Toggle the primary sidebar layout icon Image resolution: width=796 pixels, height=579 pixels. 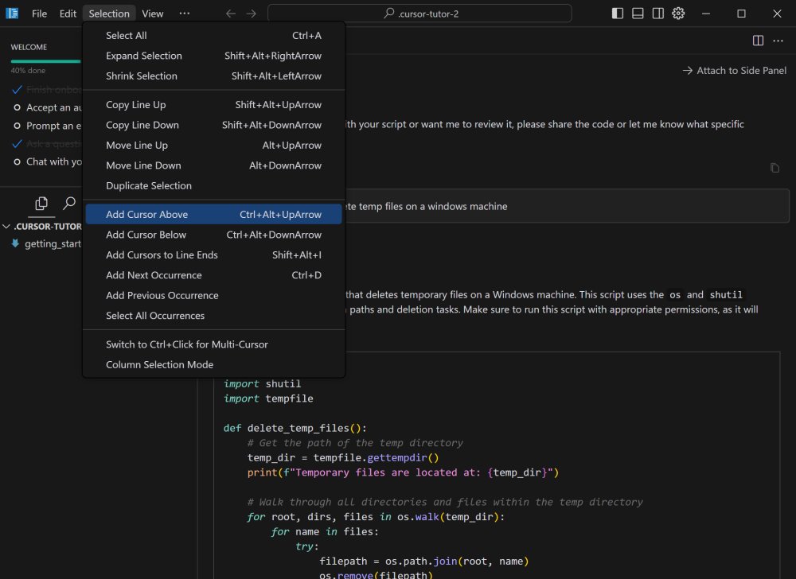618,14
